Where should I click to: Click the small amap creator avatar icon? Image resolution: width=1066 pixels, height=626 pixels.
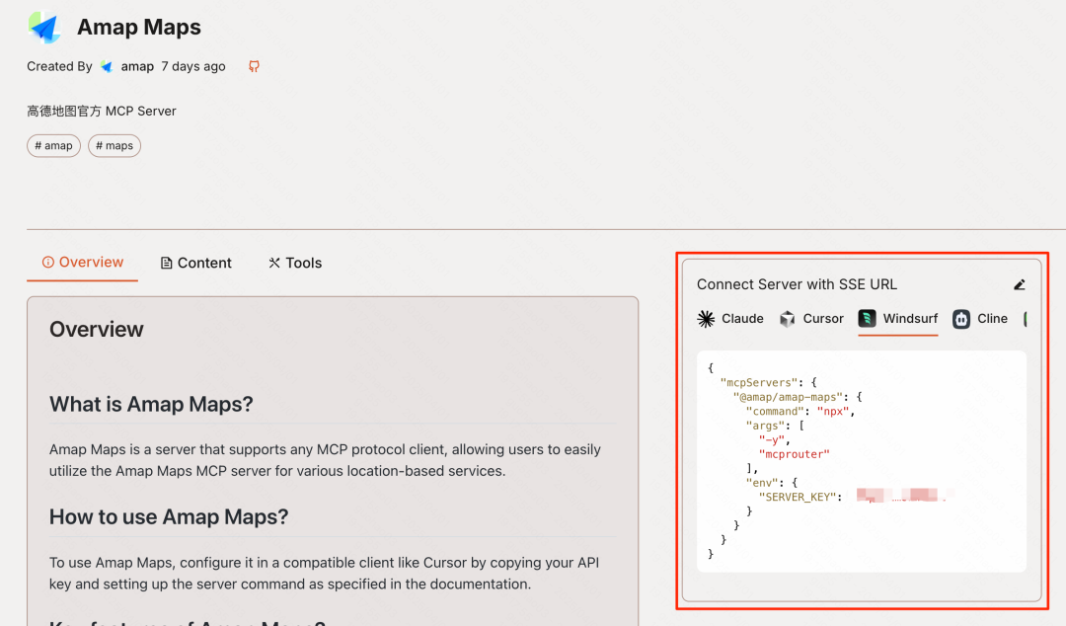[107, 67]
